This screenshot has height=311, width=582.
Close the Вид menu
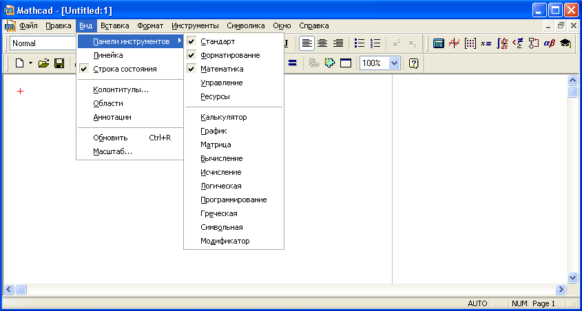[x=86, y=26]
